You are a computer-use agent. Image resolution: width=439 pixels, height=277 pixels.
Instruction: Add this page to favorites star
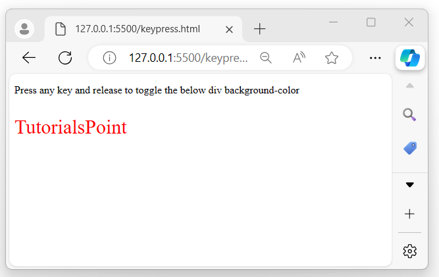click(x=332, y=58)
